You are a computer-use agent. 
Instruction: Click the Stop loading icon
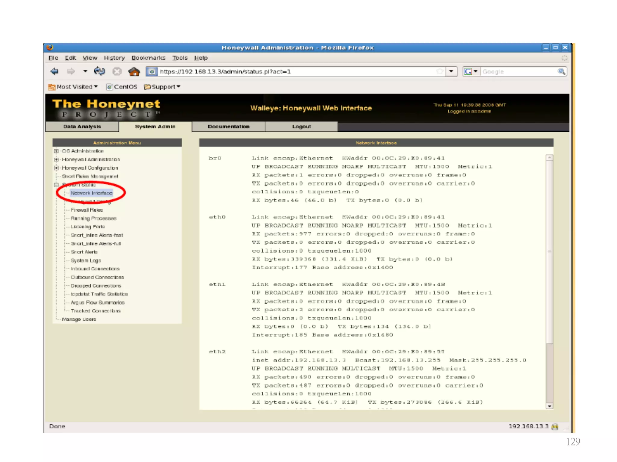(x=117, y=72)
